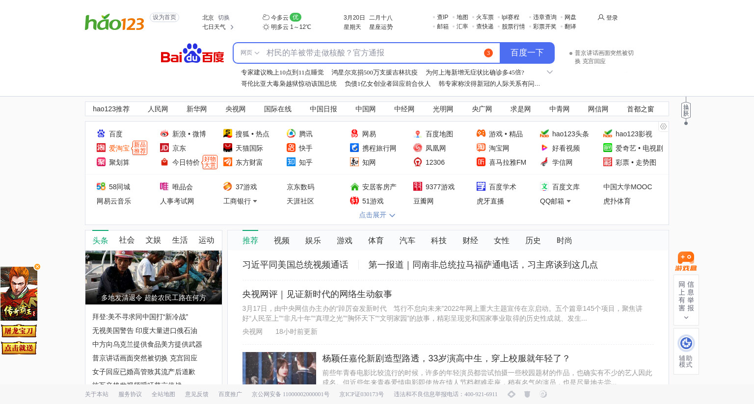The image size is (754, 404).
Task: Switch to 文娱 news tab
Action: click(153, 240)
